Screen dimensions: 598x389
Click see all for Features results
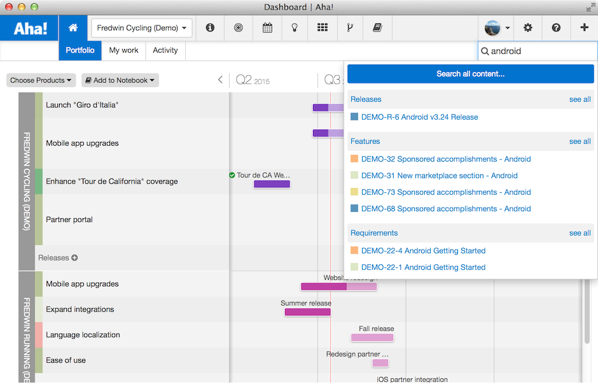pyautogui.click(x=580, y=141)
